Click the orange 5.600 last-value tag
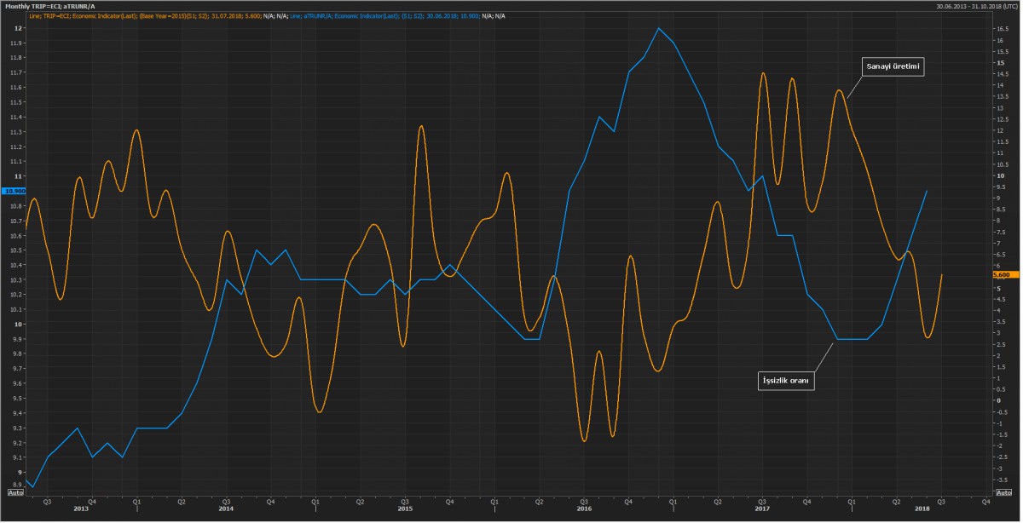 tap(1003, 275)
